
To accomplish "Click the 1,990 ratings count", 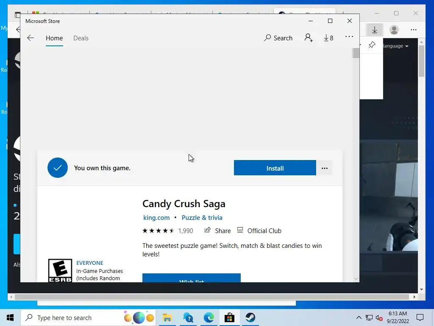I will point(186,230).
